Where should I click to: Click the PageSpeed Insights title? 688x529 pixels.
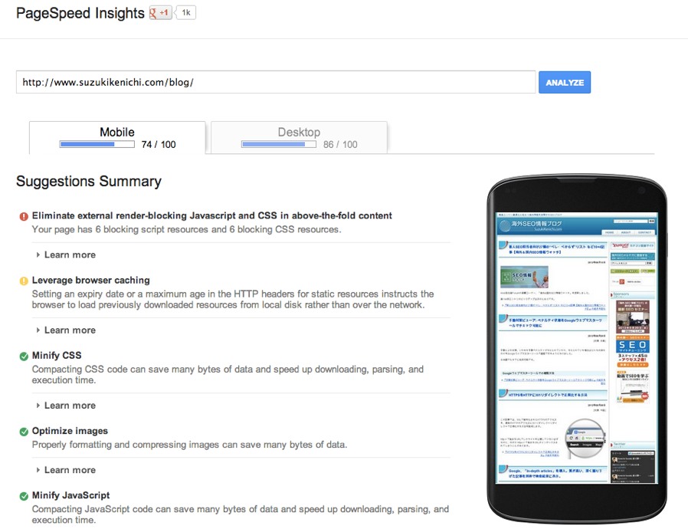80,13
